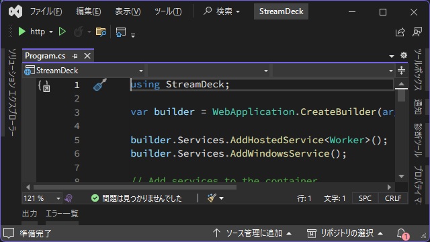Start debugging with the green http play button
Screen dimensions: 430x242
[x=22, y=32]
